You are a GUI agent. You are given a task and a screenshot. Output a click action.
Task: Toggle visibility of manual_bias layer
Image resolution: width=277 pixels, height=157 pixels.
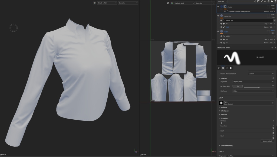coord(218,16)
